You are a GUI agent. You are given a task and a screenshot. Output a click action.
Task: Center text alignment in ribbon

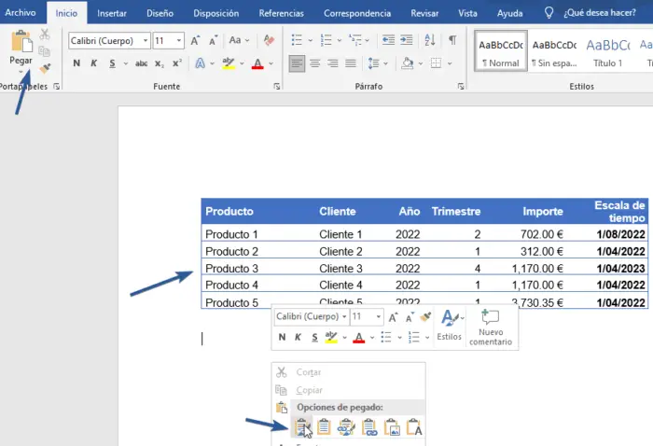[x=315, y=63]
